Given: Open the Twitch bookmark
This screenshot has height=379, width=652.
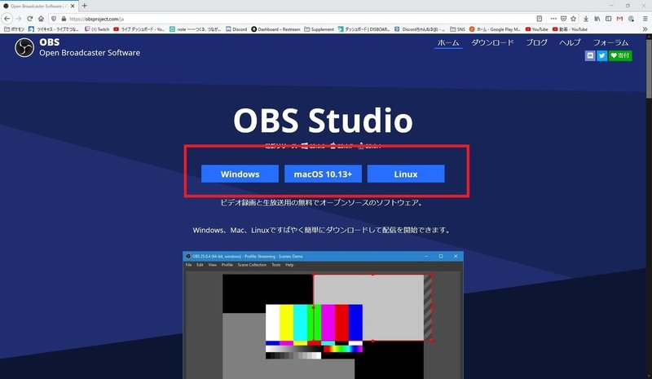Looking at the screenshot, I should click(x=97, y=29).
